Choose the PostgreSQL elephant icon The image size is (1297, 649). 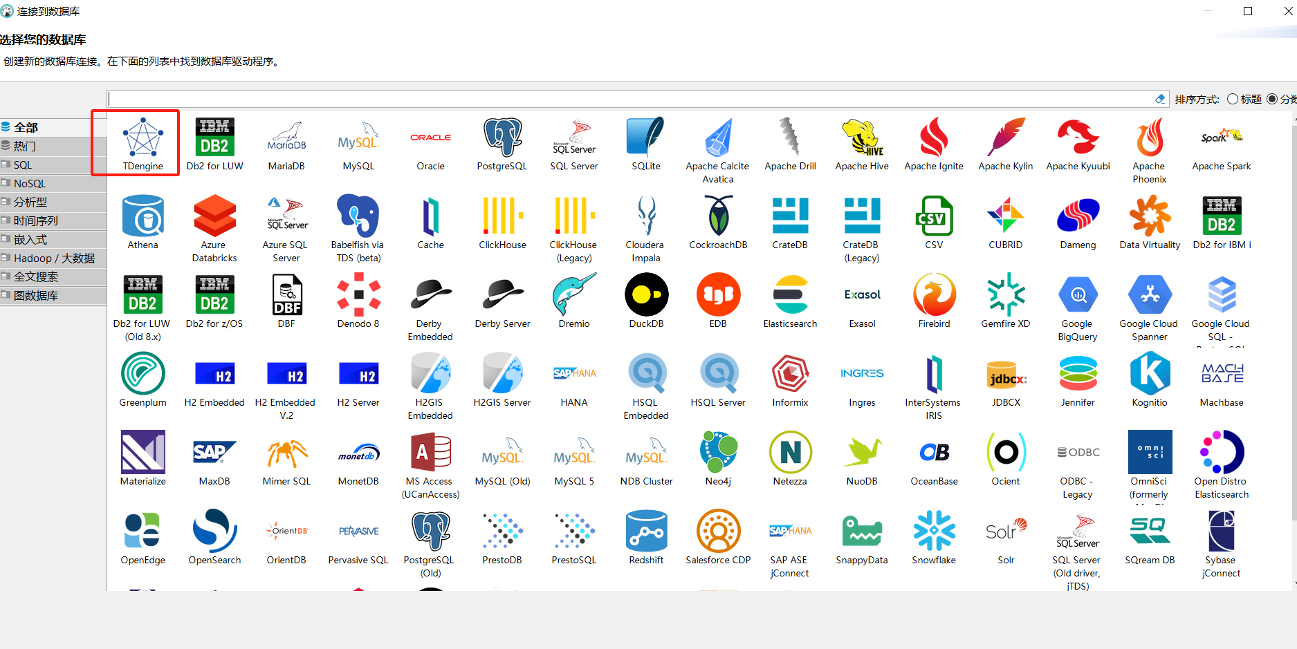[x=502, y=137]
